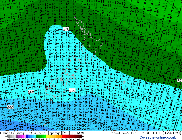The image size is (182, 140).
Task: Click the cut-off 57 contour label
Action: 179,81
